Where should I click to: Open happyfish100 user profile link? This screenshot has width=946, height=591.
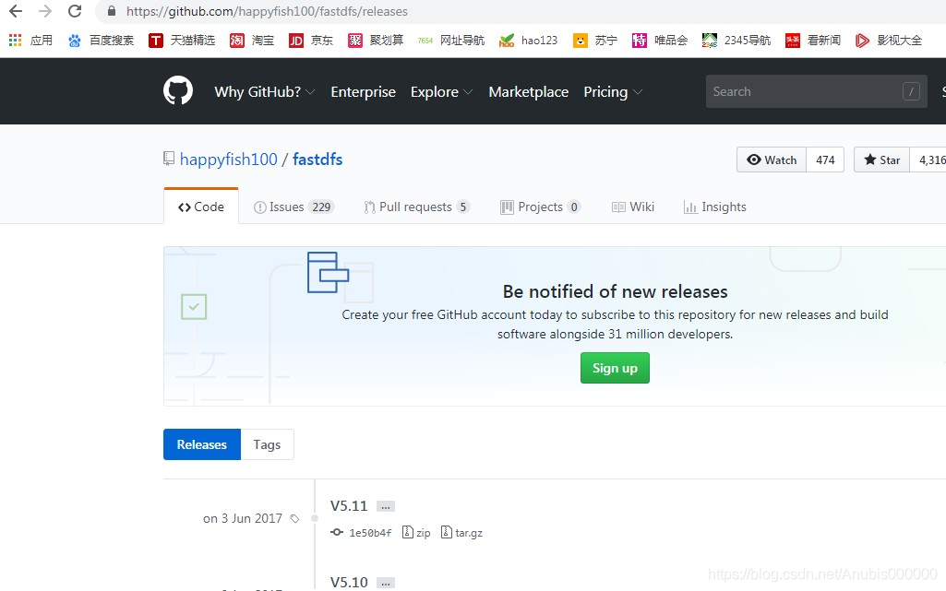pos(229,160)
